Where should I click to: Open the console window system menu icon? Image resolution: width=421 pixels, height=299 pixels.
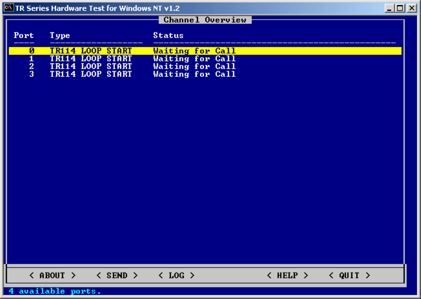[x=9, y=8]
